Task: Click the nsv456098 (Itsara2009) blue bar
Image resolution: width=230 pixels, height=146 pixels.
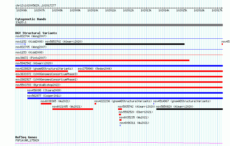Action: (x=125, y=93)
